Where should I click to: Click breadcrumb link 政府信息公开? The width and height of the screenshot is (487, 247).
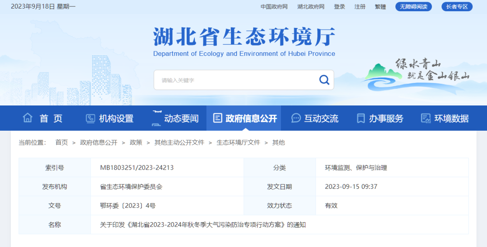click(99, 142)
